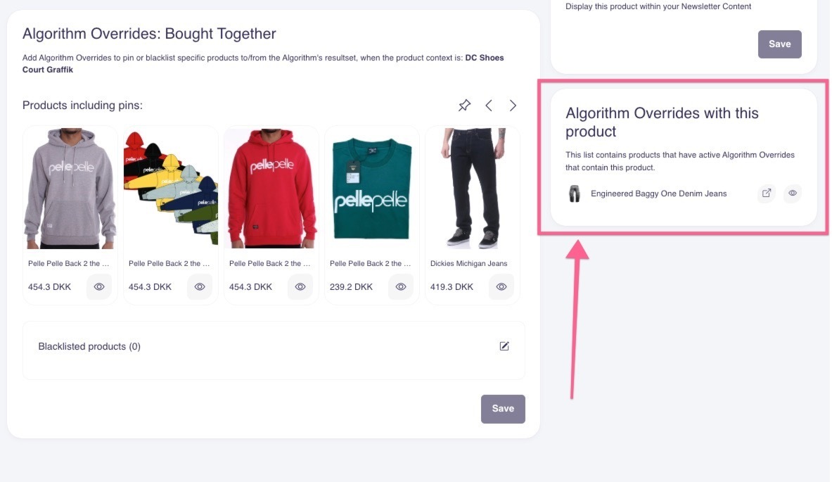Image resolution: width=832 pixels, height=482 pixels.
Task: Click the Dickies Michigan Jeans title
Action: 468,264
